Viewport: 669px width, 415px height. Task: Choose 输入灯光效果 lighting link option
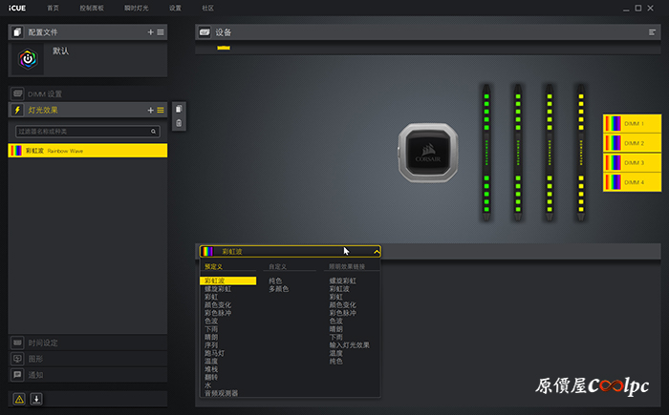click(x=350, y=345)
